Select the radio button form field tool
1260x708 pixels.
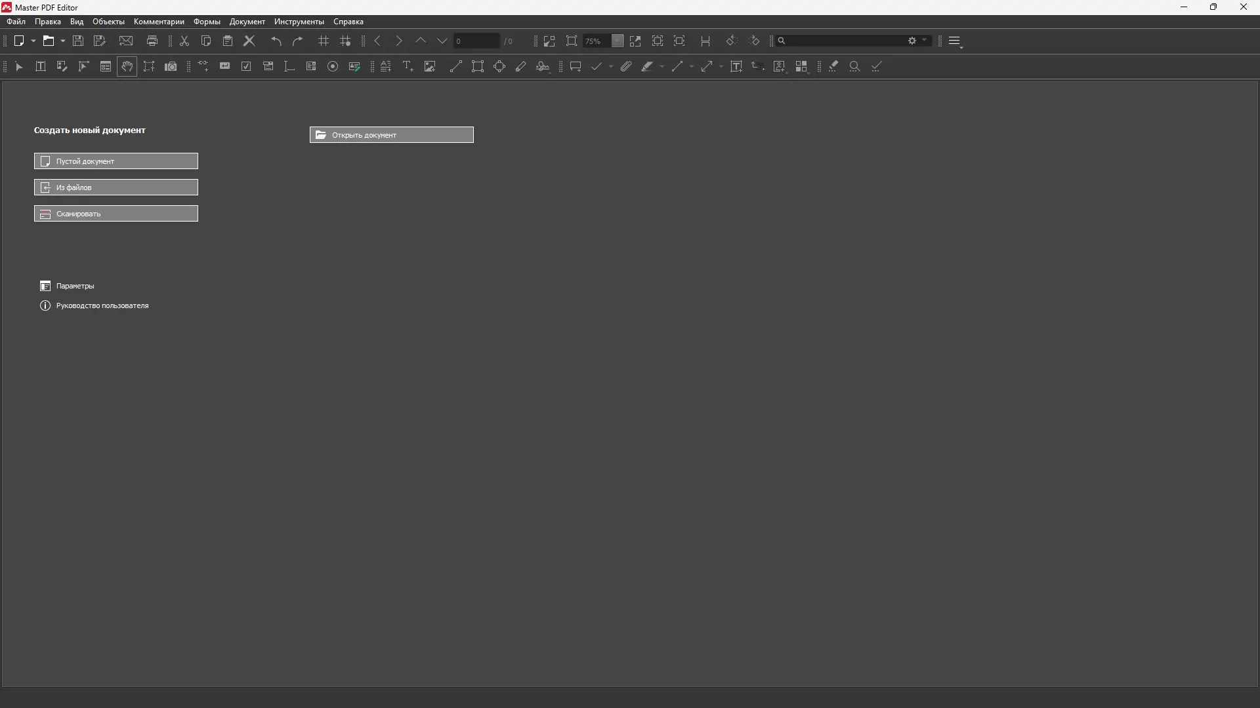pos(333,66)
